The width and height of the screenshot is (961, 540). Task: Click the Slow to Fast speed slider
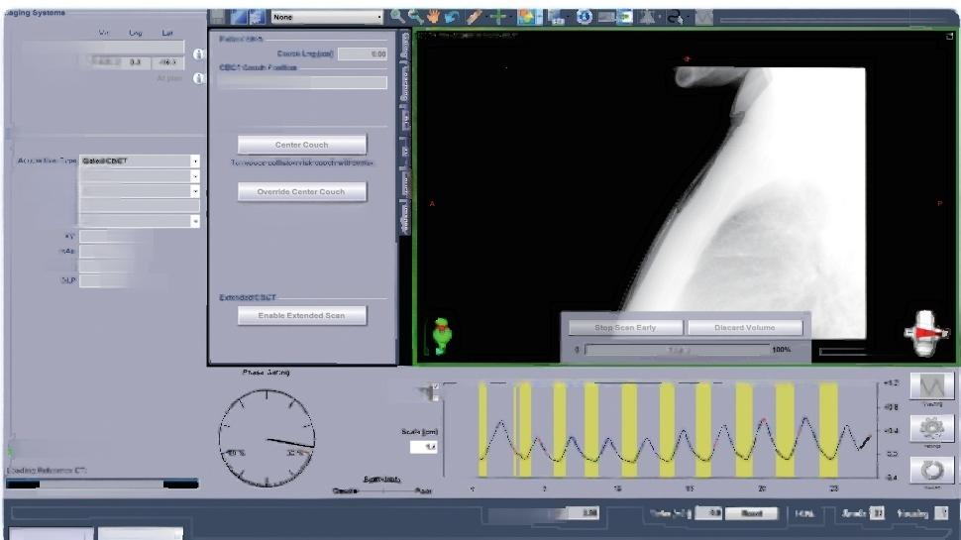click(381, 490)
